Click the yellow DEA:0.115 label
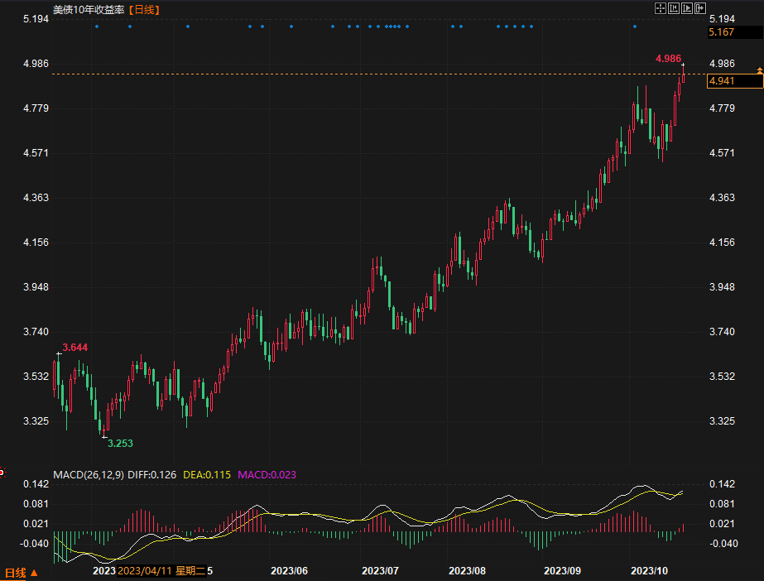The image size is (764, 581). [207, 474]
